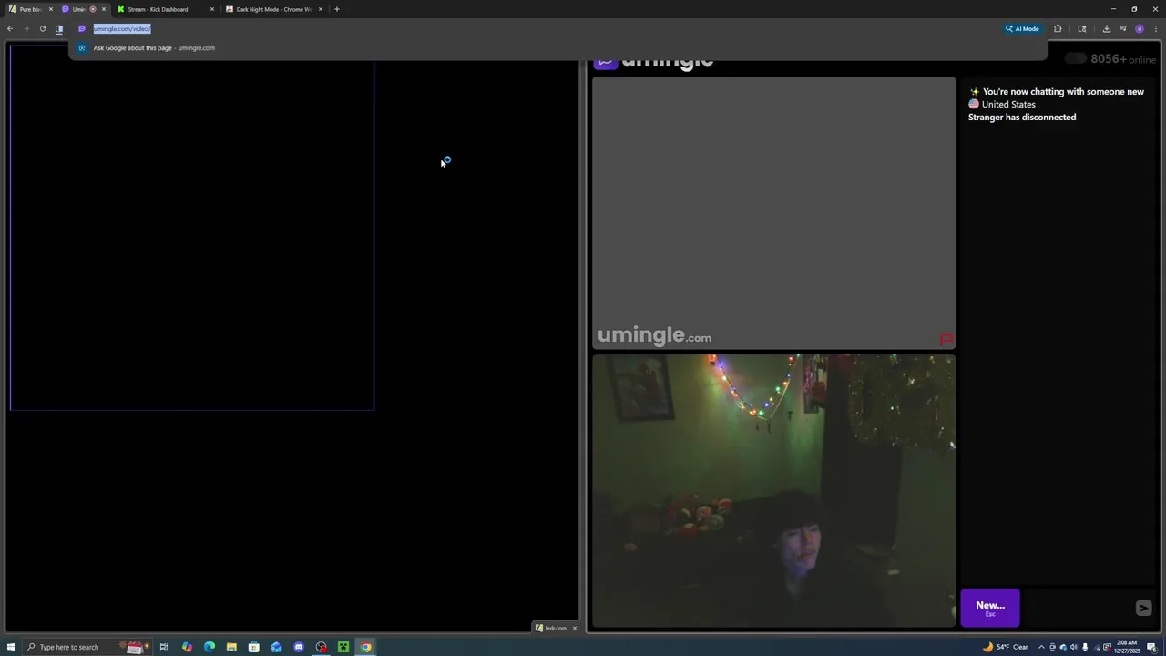Open the weather widget showing 54°F Clear
This screenshot has height=656, width=1166.
click(x=1005, y=647)
